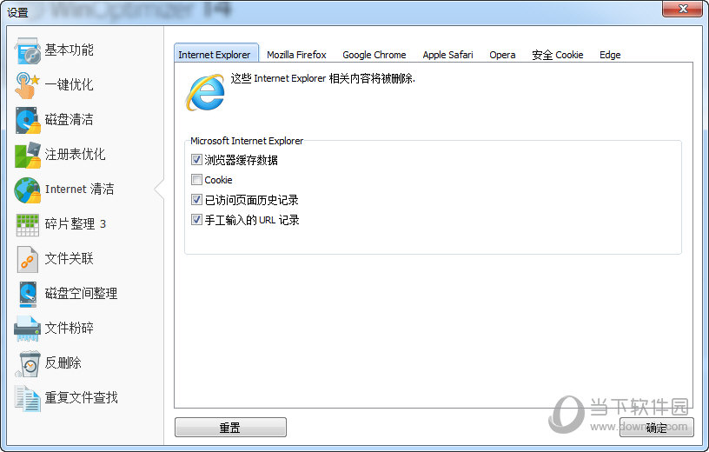Screen dimensions: 709x452
Task: Click the 碎片整理 3 grid icon
Action: coord(28,224)
